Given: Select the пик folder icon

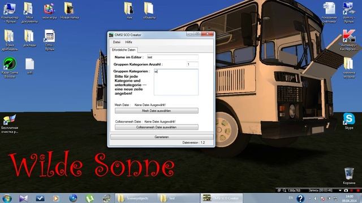Looking at the screenshot, I should click(x=130, y=11).
